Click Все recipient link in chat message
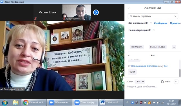 166,66
